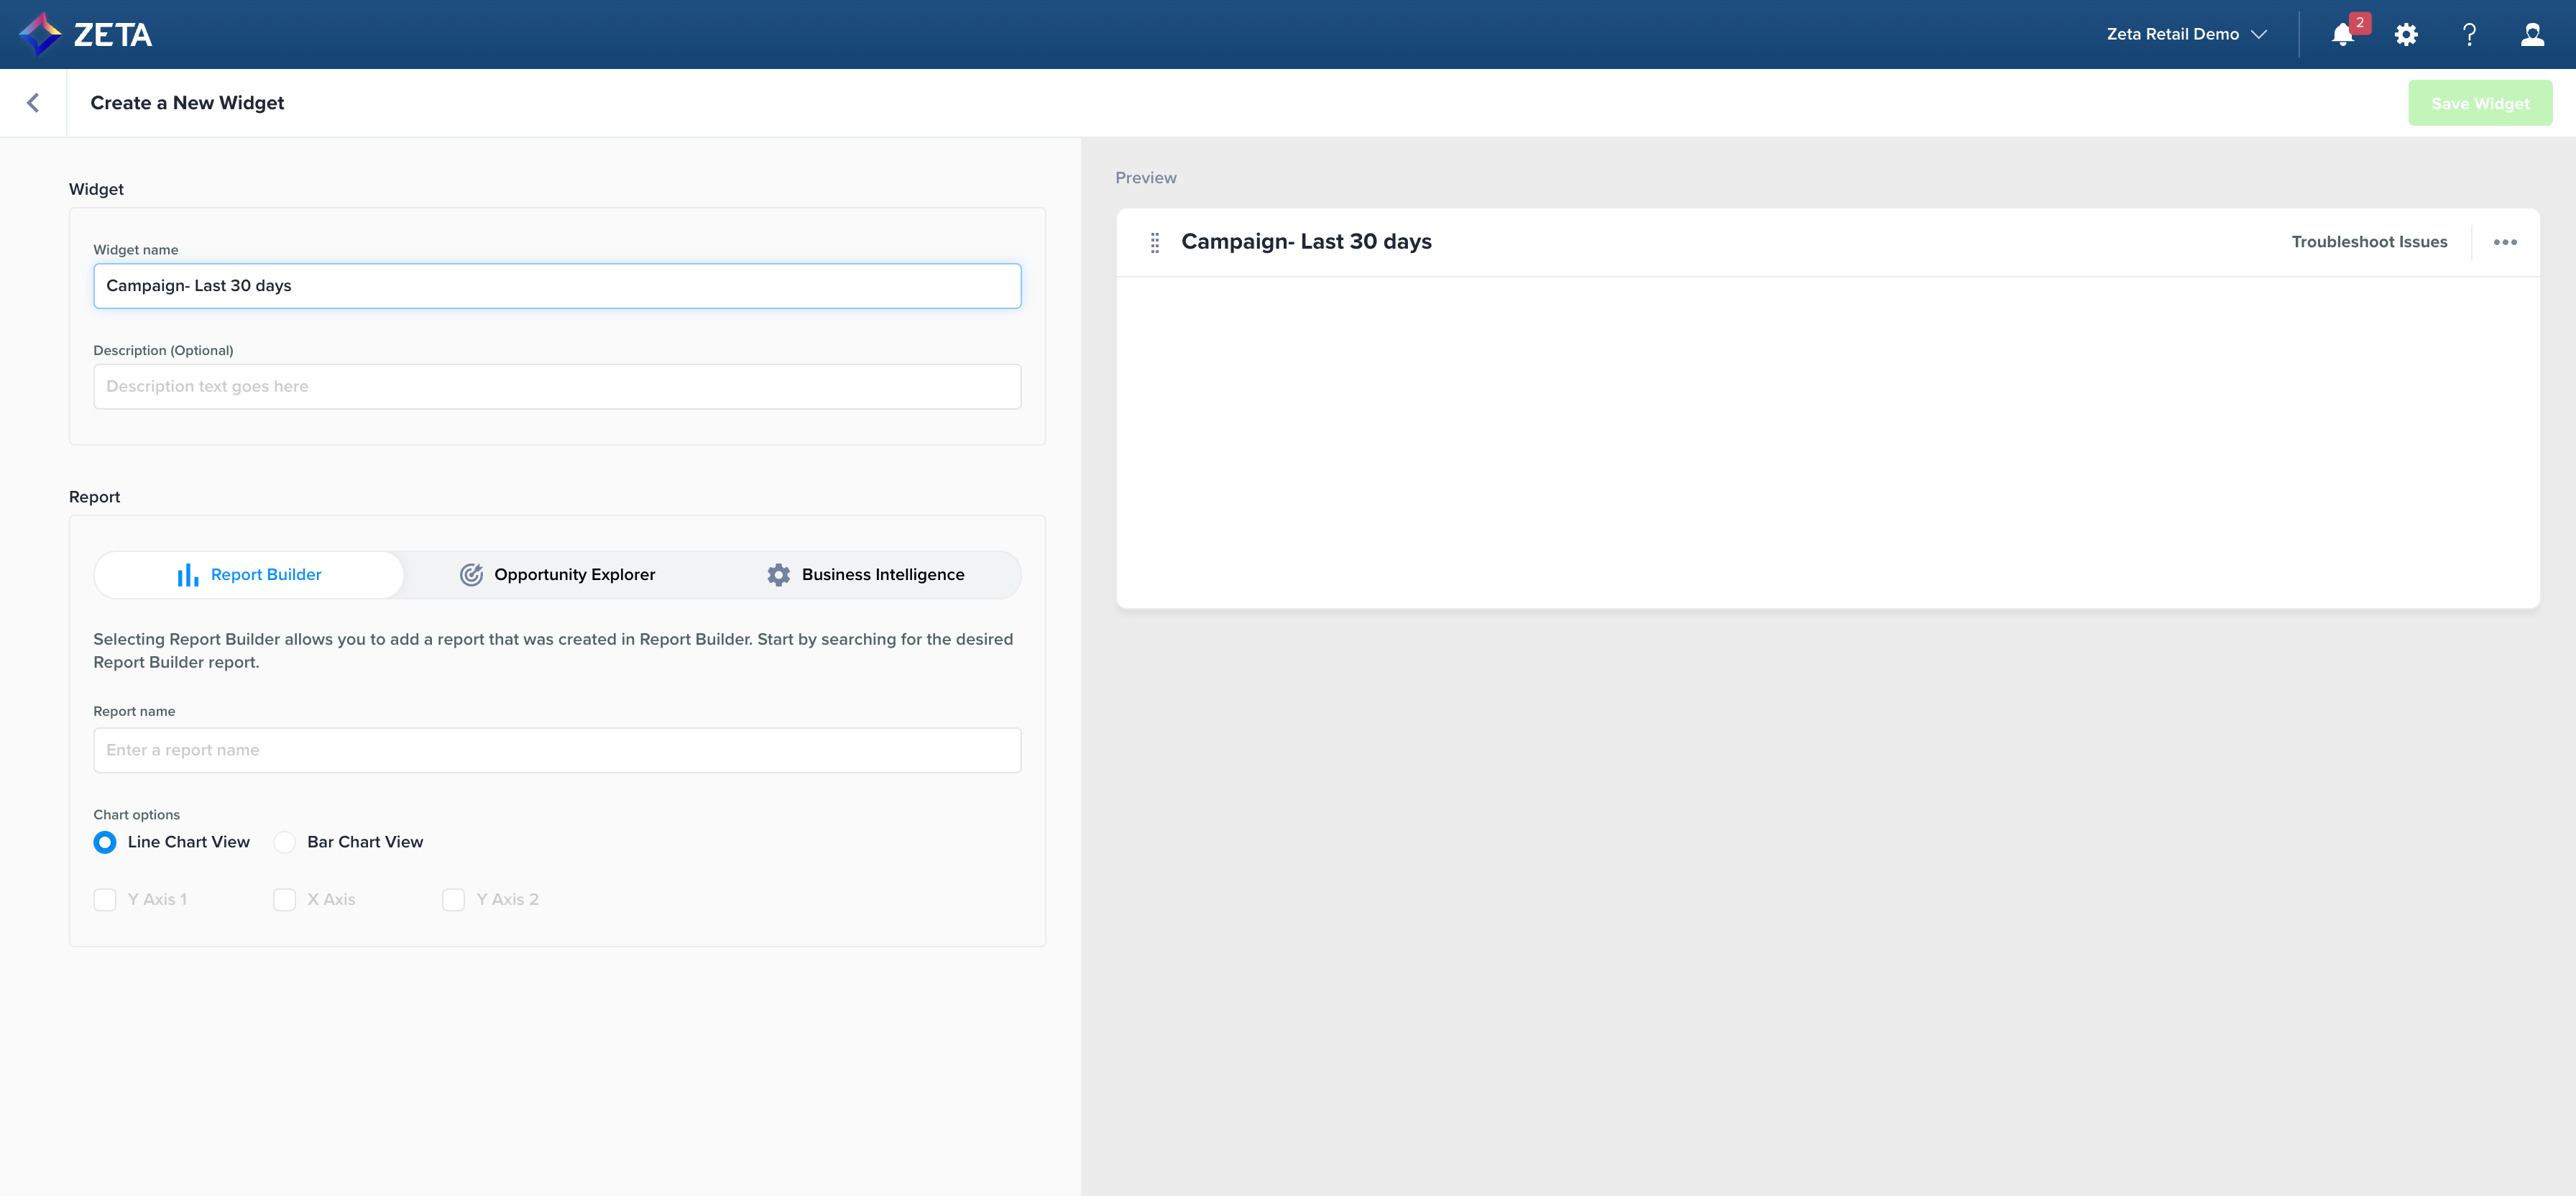Image resolution: width=2576 pixels, height=1196 pixels.
Task: Open settings gear in top bar
Action: [x=2406, y=35]
